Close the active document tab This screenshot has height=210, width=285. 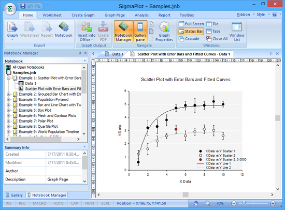pyautogui.click(x=277, y=54)
